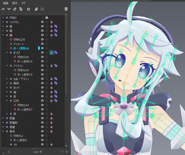Viewport: 185px width, 155px height.
Task: Click the pink weight icon on ヘッドホン row
Action: click(x=51, y=22)
